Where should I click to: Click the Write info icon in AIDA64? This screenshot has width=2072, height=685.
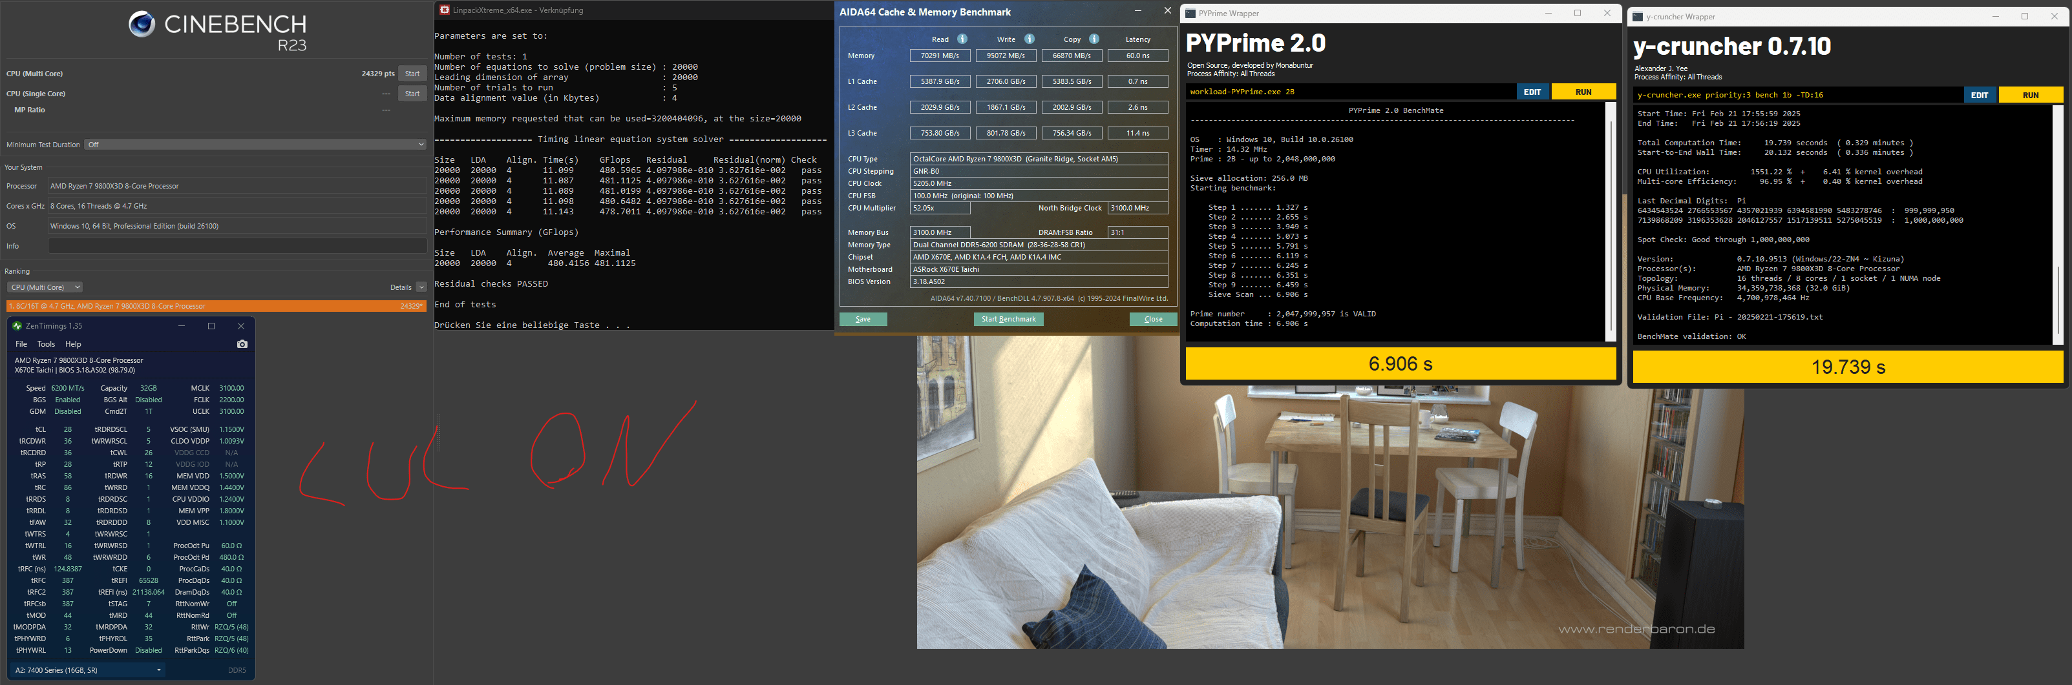[1029, 39]
